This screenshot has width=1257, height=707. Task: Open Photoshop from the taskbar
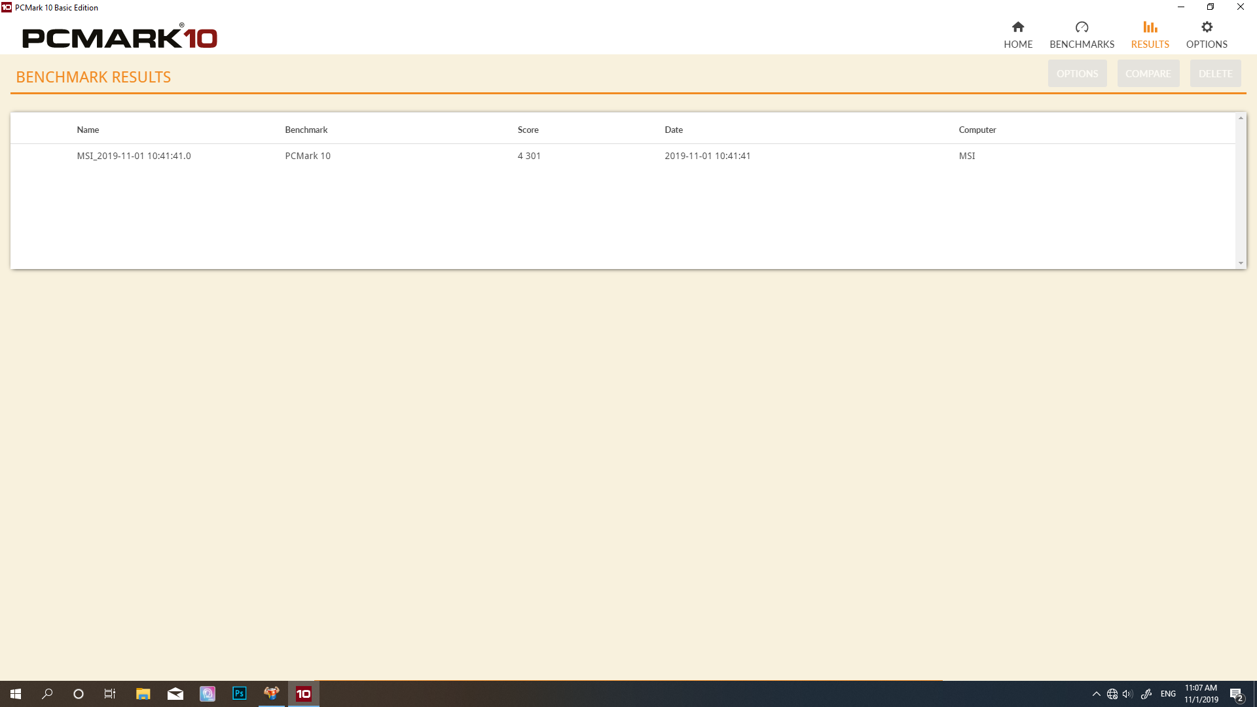click(239, 694)
